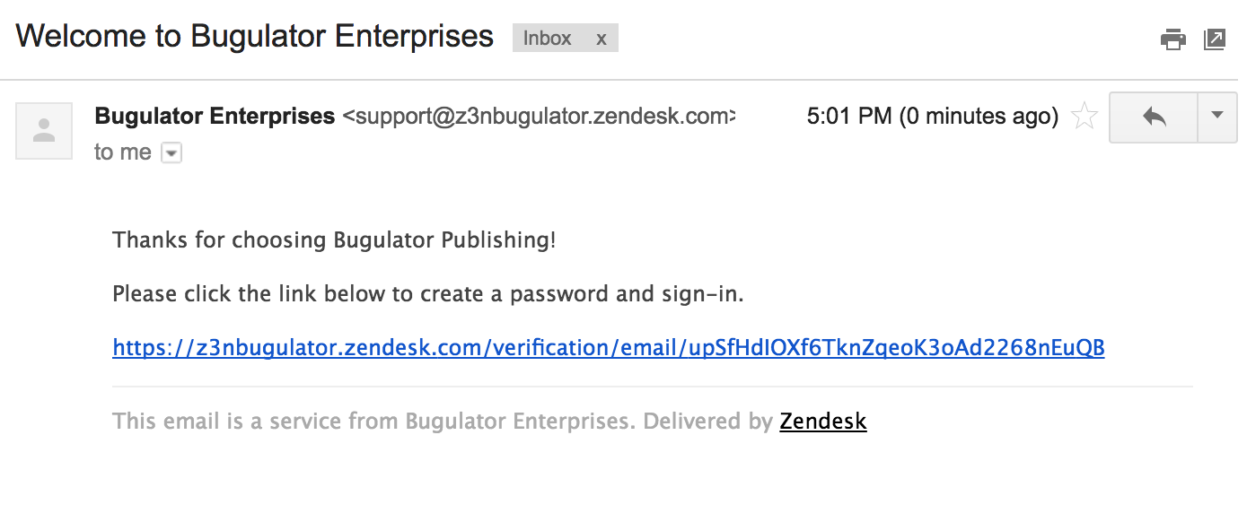
Task: Click the Inbox label tag
Action: coord(548,39)
